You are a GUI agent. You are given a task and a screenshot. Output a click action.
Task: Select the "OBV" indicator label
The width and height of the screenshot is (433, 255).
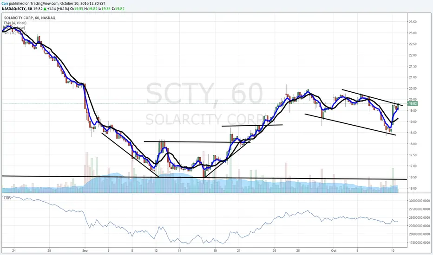pyautogui.click(x=7, y=198)
